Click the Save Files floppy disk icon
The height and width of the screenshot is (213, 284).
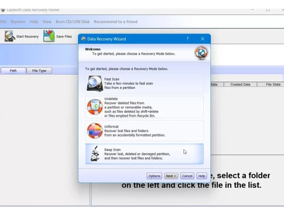tap(49, 36)
